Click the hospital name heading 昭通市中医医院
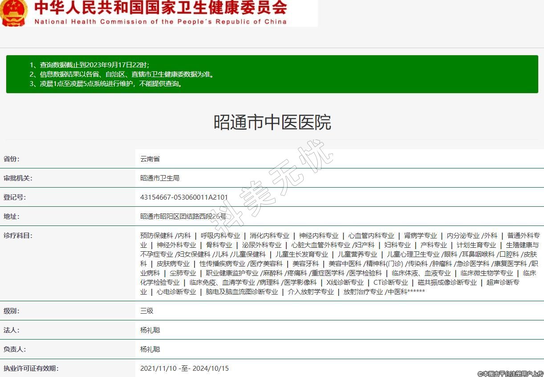 click(x=272, y=122)
